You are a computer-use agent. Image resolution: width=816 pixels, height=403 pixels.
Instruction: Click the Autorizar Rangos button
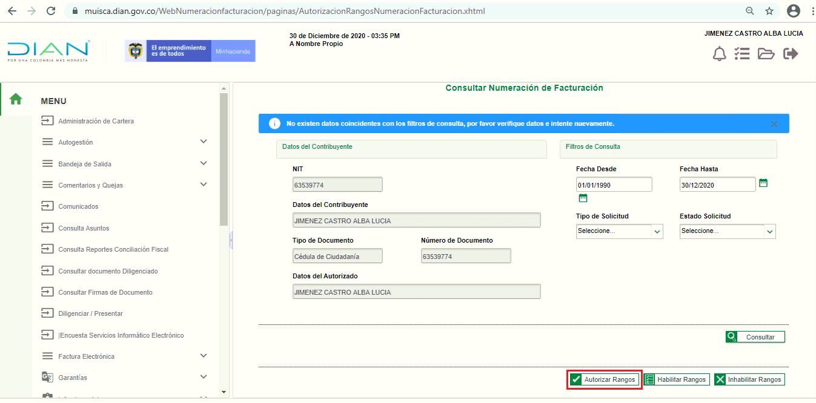(x=604, y=379)
